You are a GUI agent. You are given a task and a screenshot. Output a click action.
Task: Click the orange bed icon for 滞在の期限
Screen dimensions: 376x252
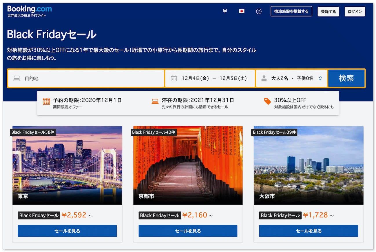[155, 101]
